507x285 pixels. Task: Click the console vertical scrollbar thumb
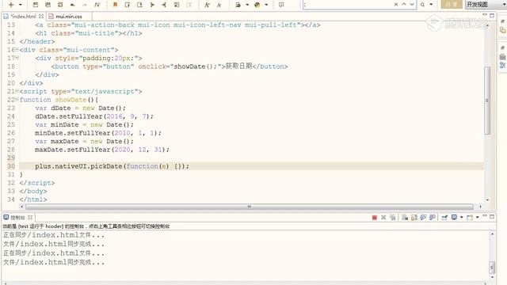click(x=492, y=268)
